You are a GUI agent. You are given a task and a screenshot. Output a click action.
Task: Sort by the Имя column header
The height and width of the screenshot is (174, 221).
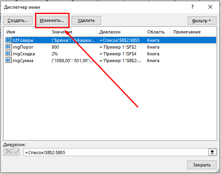(x=26, y=32)
